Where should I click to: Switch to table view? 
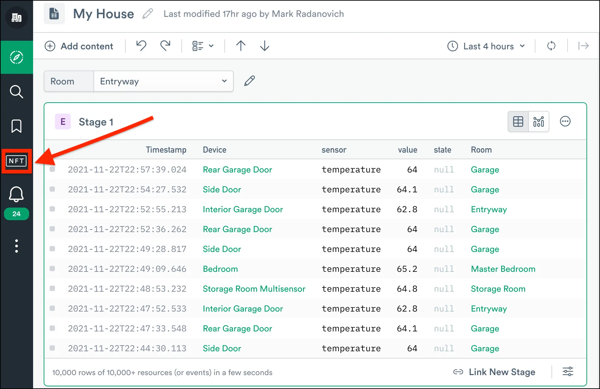click(x=518, y=122)
